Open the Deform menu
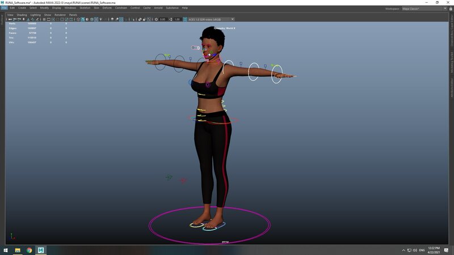Screen dimensions: 454x255 (x=107, y=8)
